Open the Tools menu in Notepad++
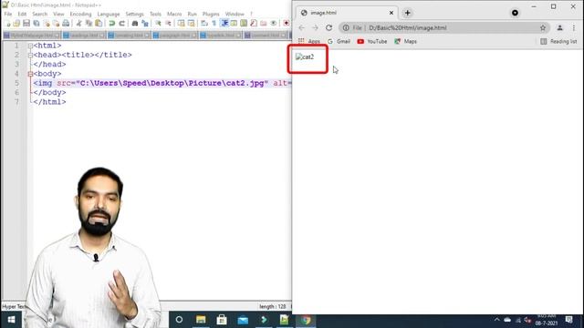584x328 pixels. tap(155, 14)
